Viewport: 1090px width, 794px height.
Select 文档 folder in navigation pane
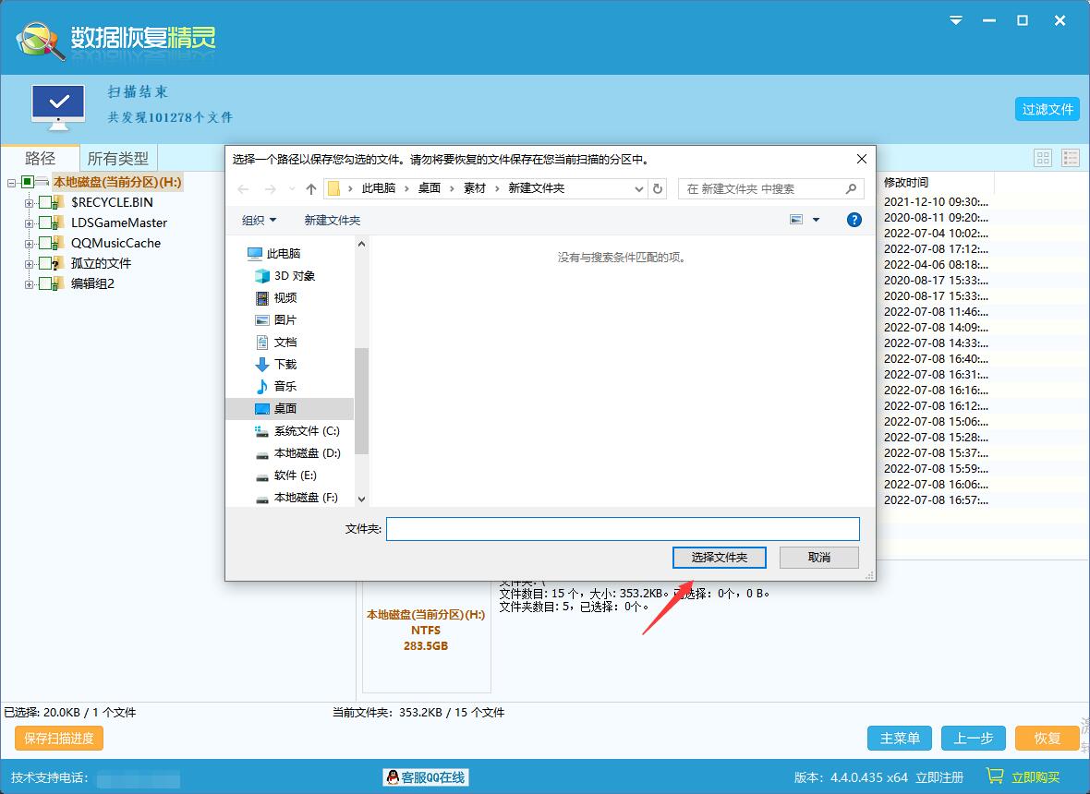pos(277,343)
